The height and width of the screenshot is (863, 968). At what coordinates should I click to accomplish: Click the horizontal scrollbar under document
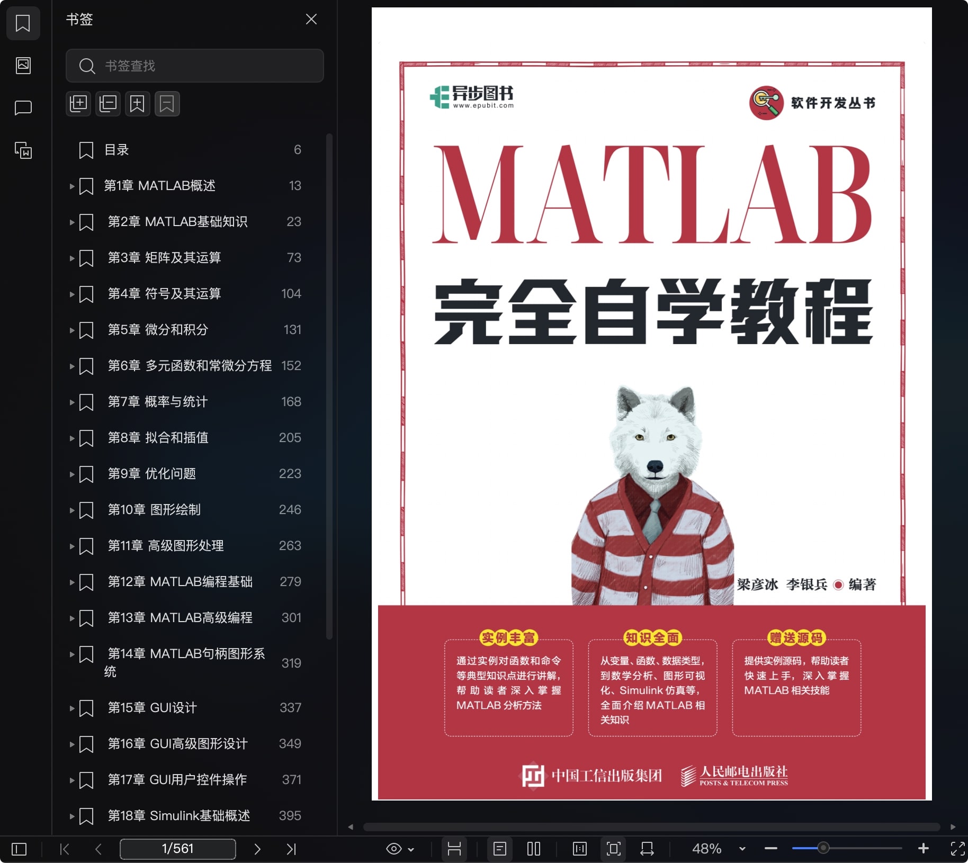(651, 827)
